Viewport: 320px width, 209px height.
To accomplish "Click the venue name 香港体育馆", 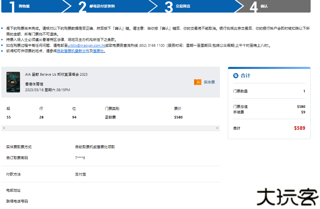I will click(x=34, y=84).
